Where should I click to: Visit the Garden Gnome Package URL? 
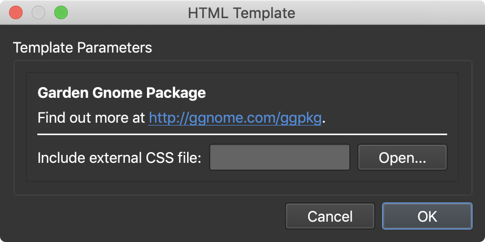point(235,119)
